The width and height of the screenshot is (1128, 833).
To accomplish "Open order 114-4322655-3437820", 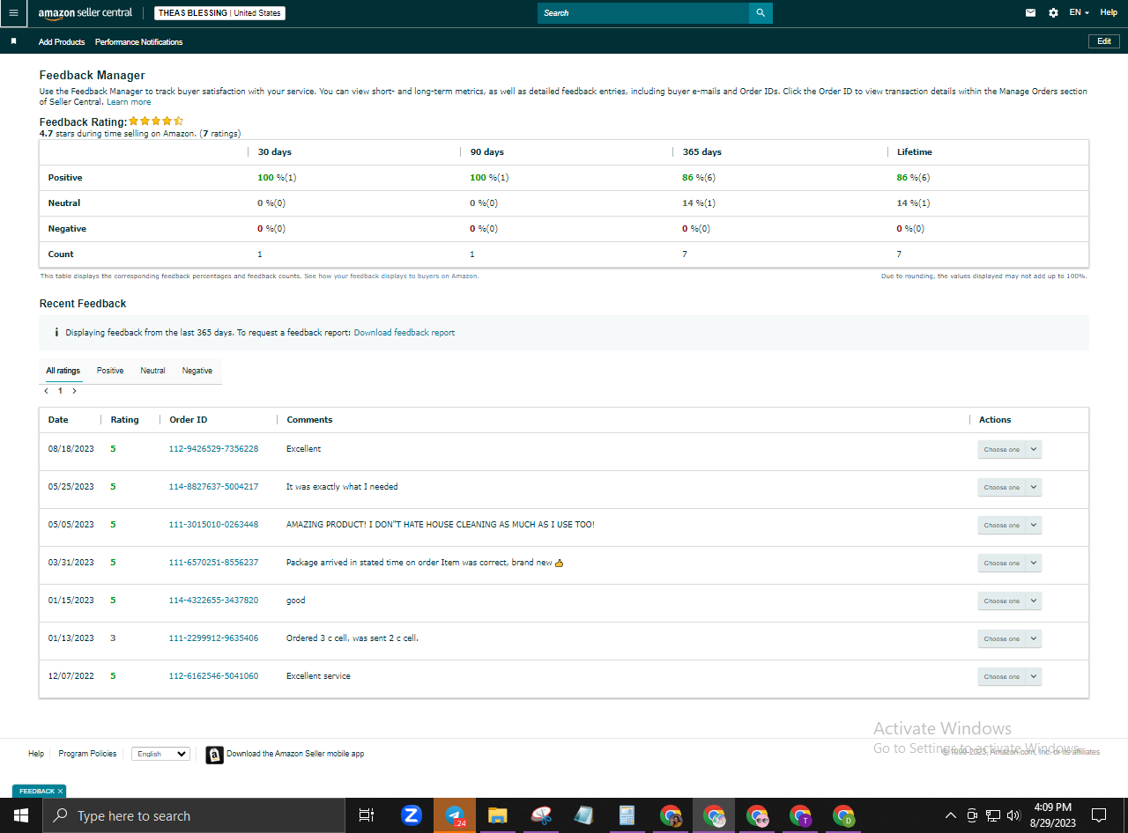I will click(213, 601).
